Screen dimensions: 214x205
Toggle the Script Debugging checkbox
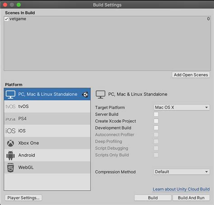[156, 148]
